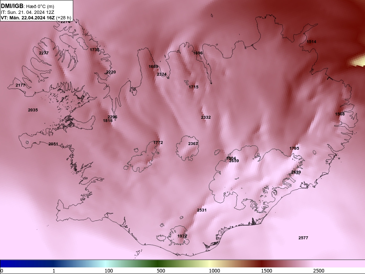Click the 0 label on the color scale
Screen dimensions: 365x274
(x=2, y=271)
